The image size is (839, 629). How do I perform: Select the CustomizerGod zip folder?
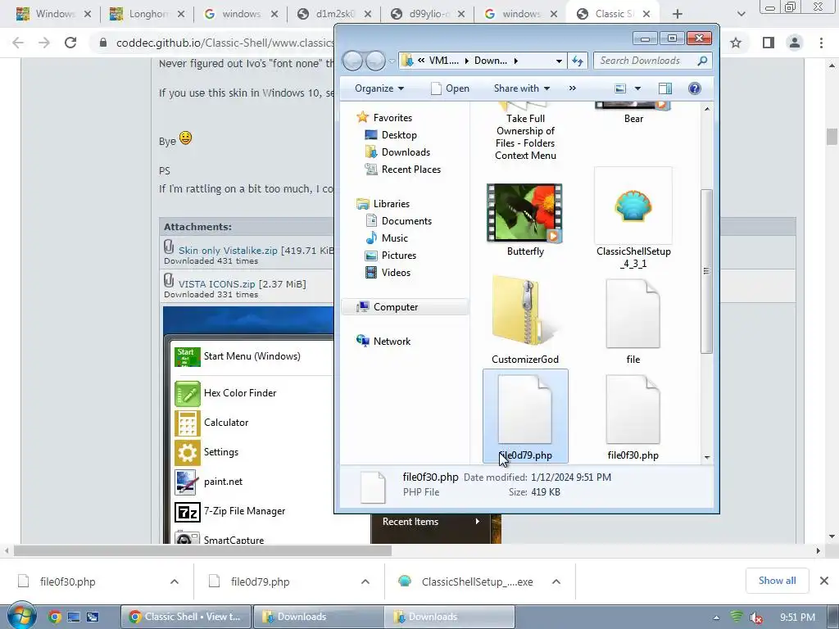tap(525, 312)
